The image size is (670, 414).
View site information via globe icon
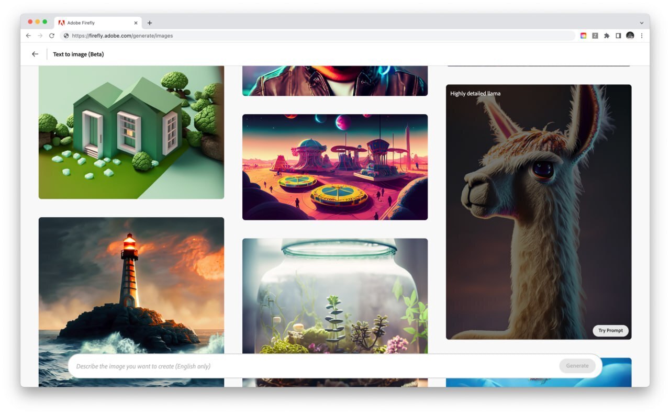pyautogui.click(x=66, y=36)
